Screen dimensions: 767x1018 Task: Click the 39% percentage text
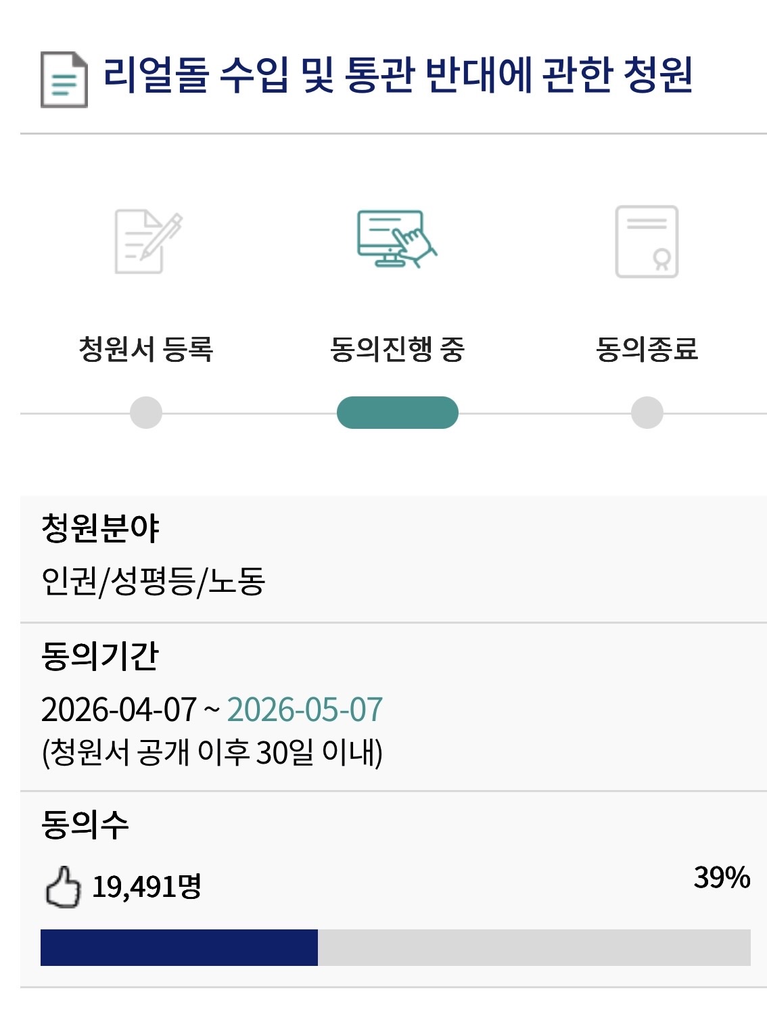[x=722, y=877]
